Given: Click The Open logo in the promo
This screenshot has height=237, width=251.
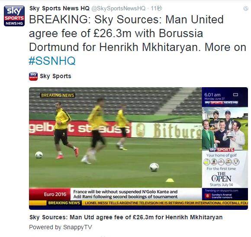Looking at the screenshot, I should tap(222, 177).
